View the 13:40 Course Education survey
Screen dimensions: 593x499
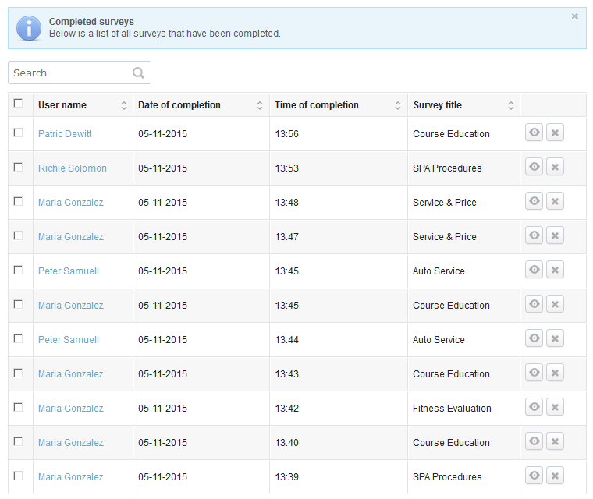[x=534, y=441]
